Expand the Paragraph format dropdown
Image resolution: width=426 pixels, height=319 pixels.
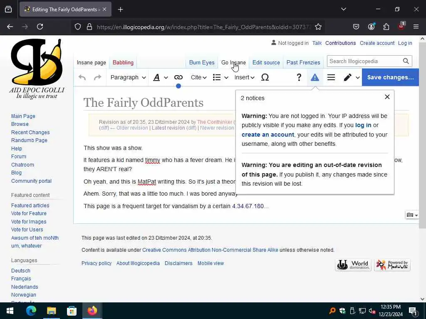coord(128,78)
